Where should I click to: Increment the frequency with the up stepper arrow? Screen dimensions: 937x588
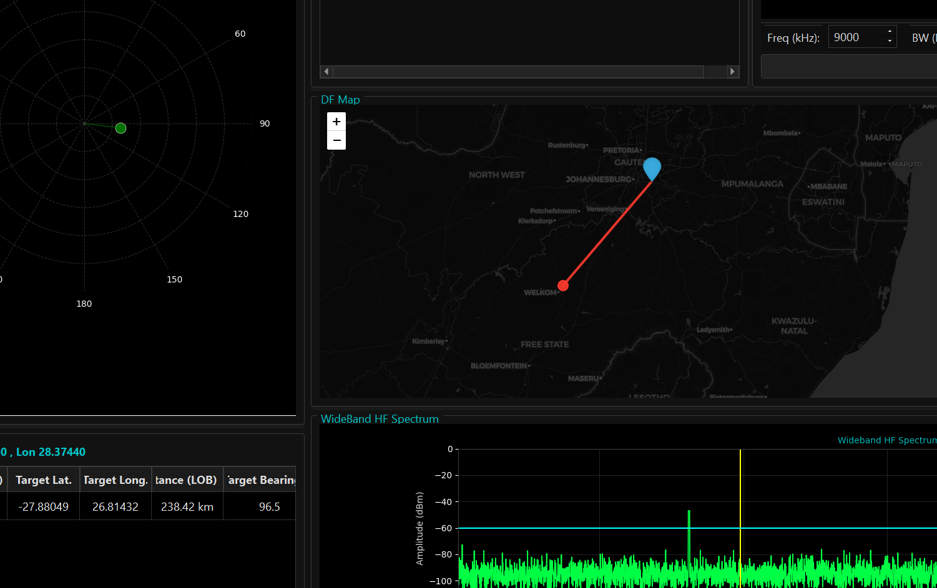coord(889,32)
